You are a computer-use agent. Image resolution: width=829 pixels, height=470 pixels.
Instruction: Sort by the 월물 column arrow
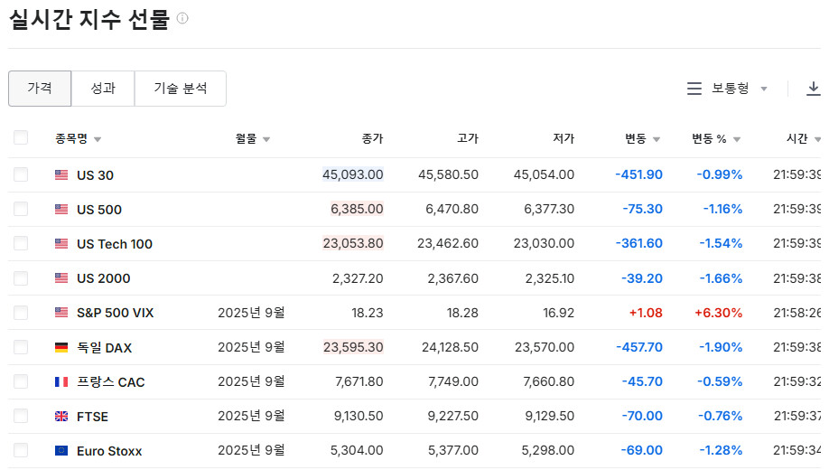tap(266, 139)
